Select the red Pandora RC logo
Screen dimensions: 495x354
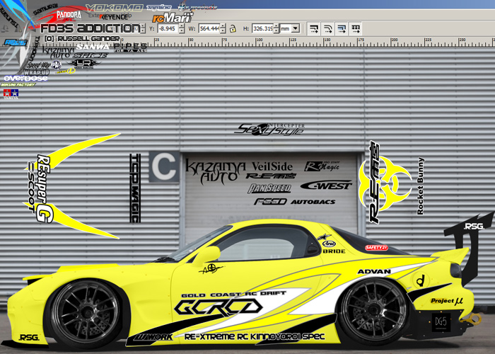pyautogui.click(x=69, y=15)
